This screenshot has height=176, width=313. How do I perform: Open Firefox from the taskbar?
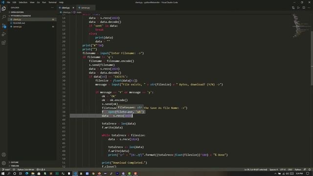[99, 174]
